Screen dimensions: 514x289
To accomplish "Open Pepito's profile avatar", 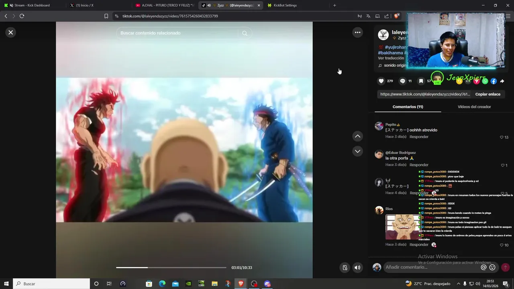I will pos(379,126).
